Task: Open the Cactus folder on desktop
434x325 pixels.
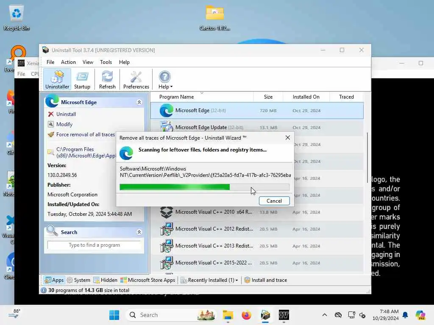Action: (214, 17)
